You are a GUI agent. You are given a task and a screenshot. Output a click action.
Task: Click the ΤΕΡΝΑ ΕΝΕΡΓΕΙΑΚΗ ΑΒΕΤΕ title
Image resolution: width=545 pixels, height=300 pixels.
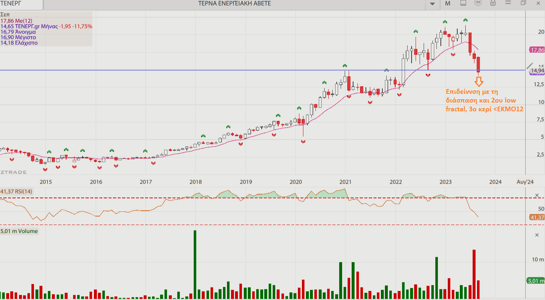(x=234, y=4)
